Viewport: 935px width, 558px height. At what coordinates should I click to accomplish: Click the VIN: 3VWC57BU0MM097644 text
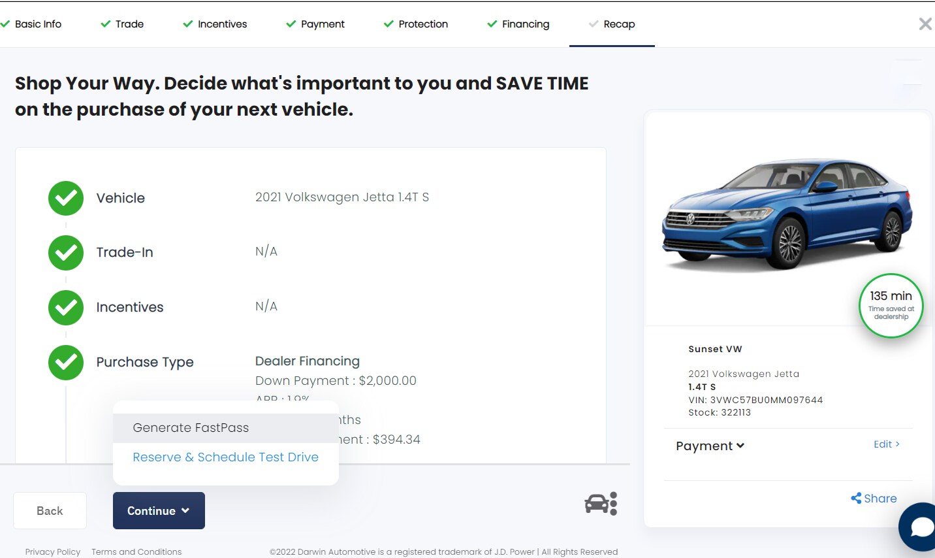[x=755, y=400]
